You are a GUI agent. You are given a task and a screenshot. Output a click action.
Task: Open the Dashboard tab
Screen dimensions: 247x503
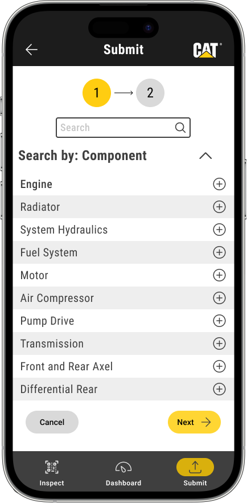[124, 473]
